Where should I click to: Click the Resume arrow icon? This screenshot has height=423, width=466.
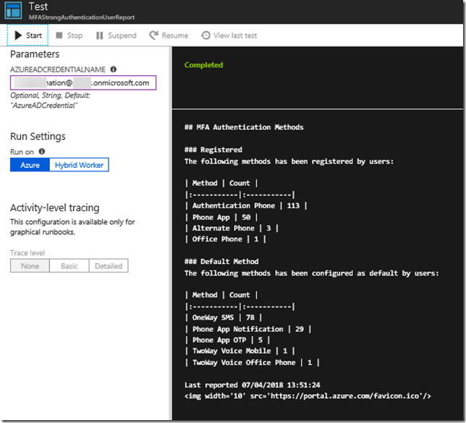[153, 35]
